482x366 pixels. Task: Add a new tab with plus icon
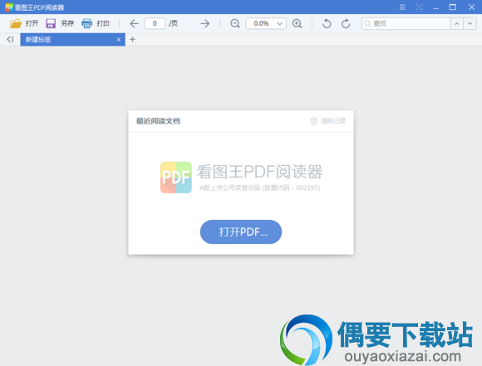pos(132,39)
